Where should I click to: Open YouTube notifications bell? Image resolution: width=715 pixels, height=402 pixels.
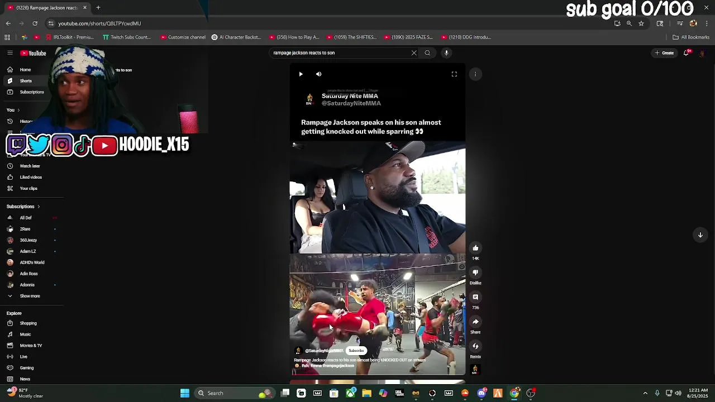(x=687, y=52)
